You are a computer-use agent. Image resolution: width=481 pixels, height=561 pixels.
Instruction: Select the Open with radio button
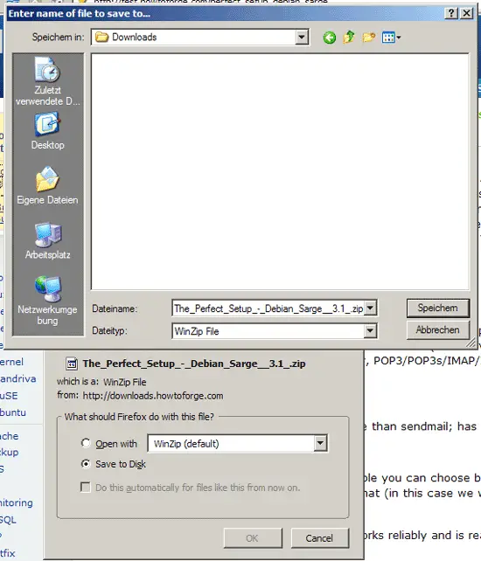(86, 443)
